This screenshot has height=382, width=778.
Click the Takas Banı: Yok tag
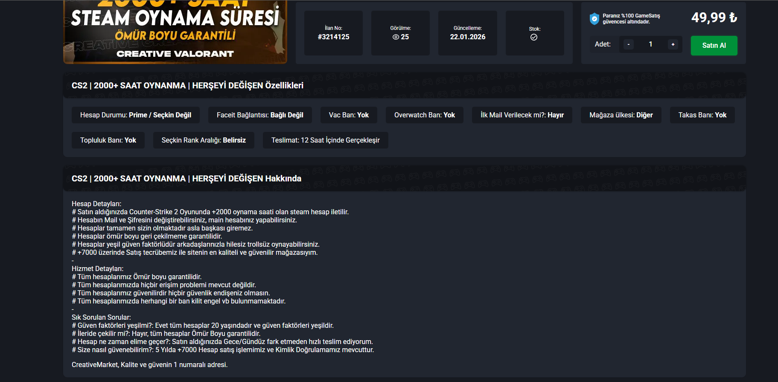[702, 115]
